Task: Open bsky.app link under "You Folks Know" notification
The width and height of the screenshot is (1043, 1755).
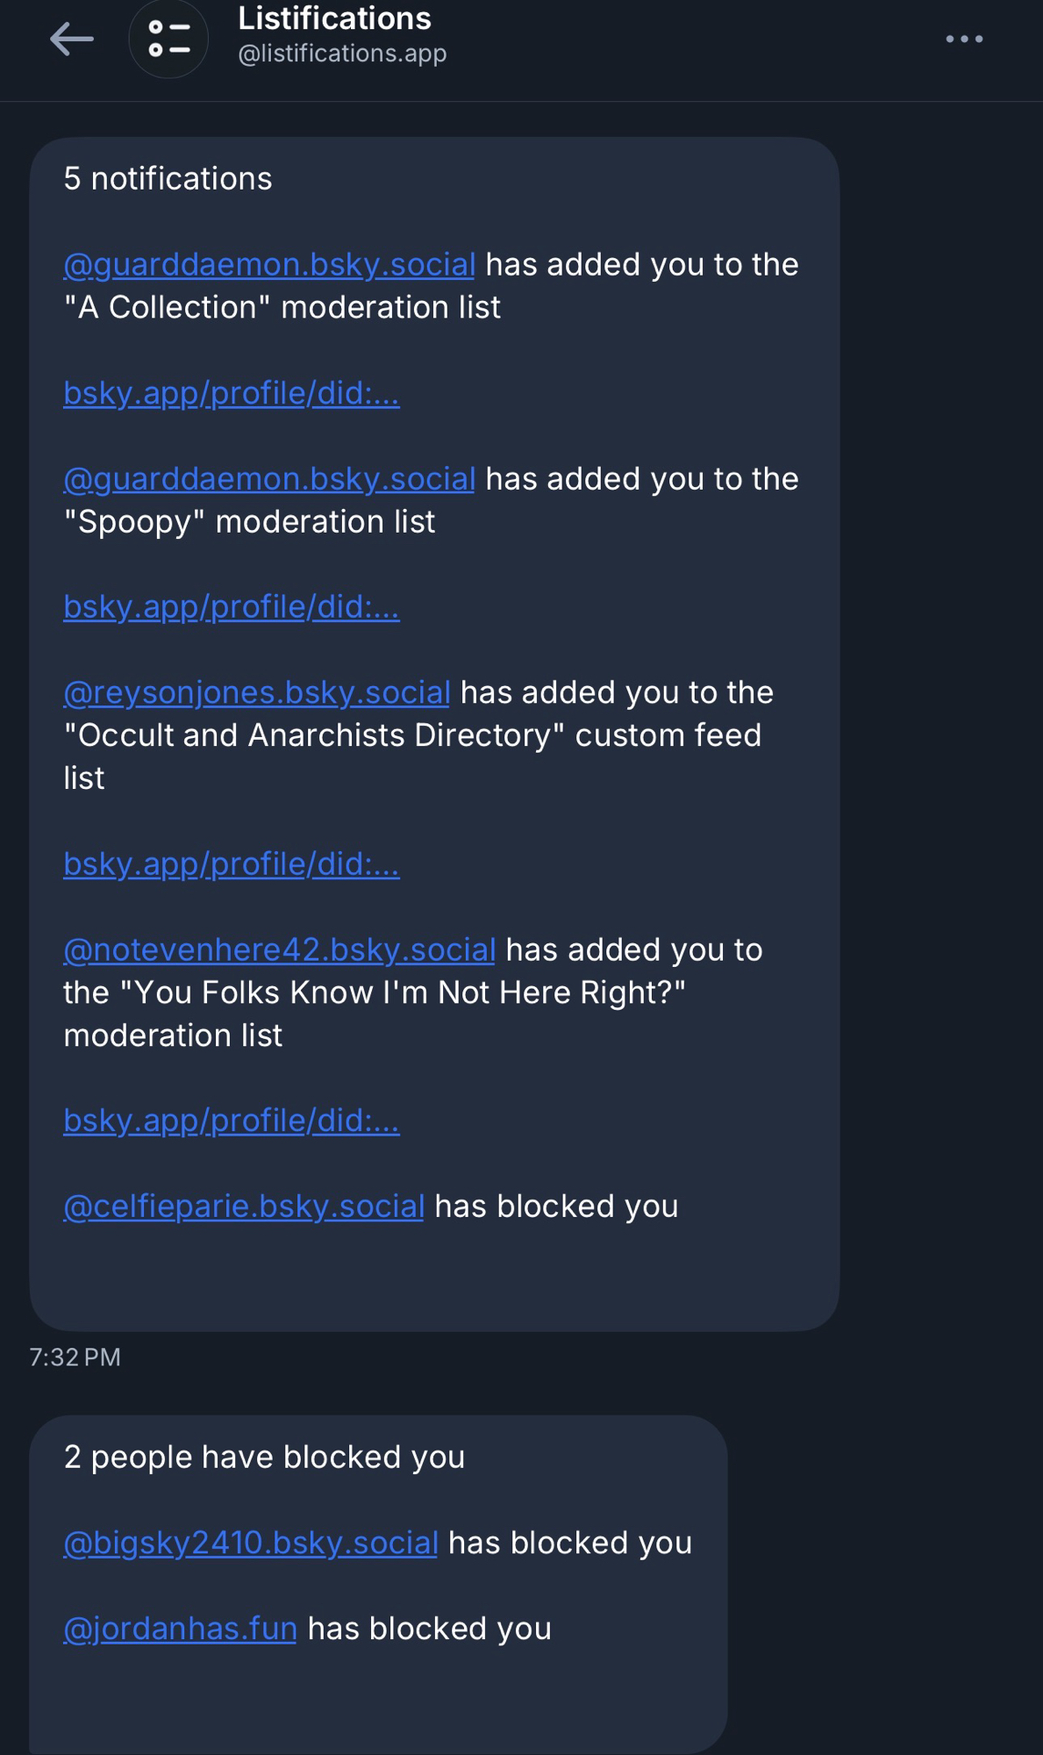Action: 232,1120
